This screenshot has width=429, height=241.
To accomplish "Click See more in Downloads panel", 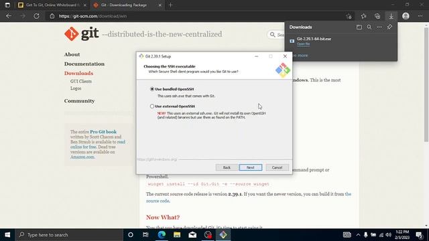I will [x=300, y=56].
